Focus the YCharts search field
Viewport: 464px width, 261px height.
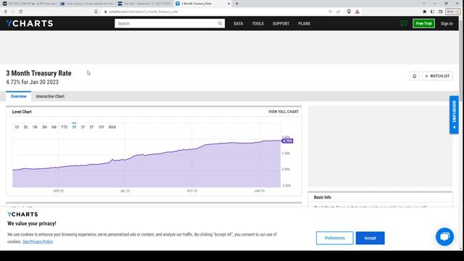point(170,23)
